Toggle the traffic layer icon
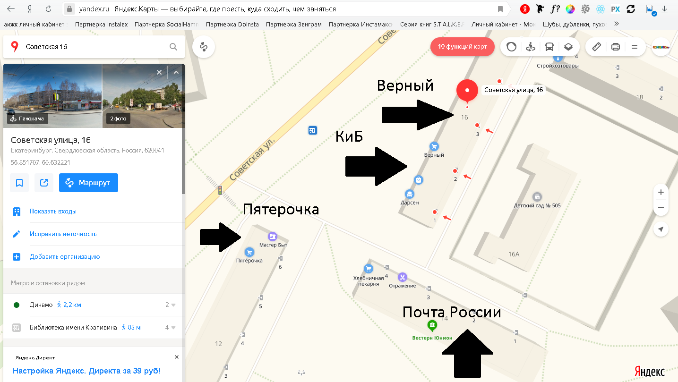Viewport: 678px width, 382px height. [x=511, y=47]
